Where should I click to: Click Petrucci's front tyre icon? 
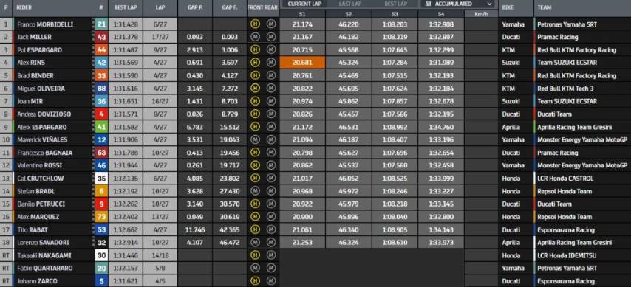pyautogui.click(x=254, y=204)
